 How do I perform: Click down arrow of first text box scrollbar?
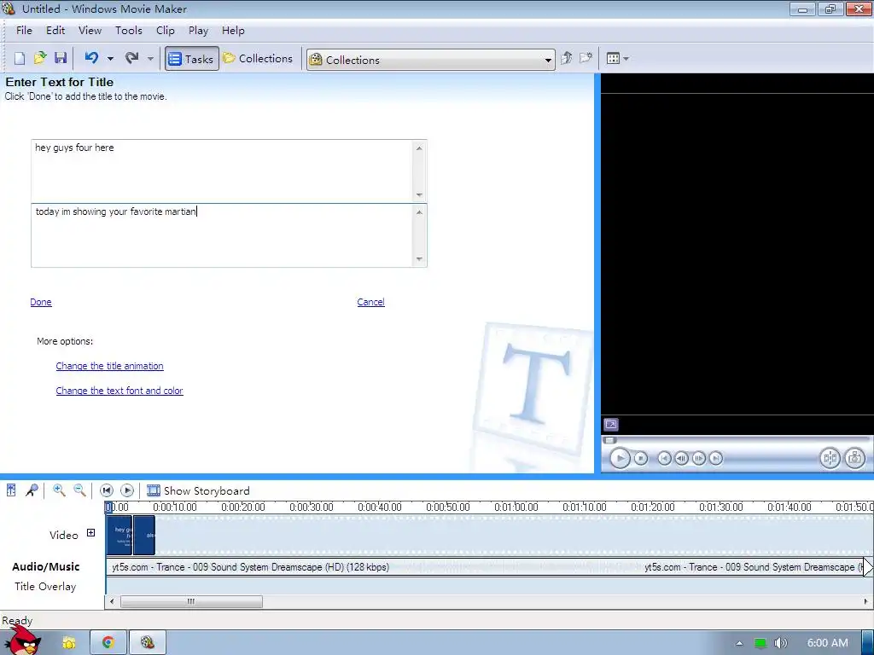click(419, 195)
